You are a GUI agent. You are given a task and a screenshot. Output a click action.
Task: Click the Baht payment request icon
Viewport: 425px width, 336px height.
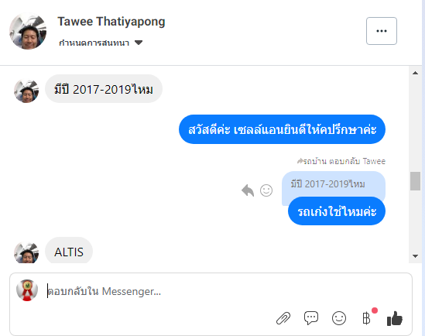(x=366, y=318)
